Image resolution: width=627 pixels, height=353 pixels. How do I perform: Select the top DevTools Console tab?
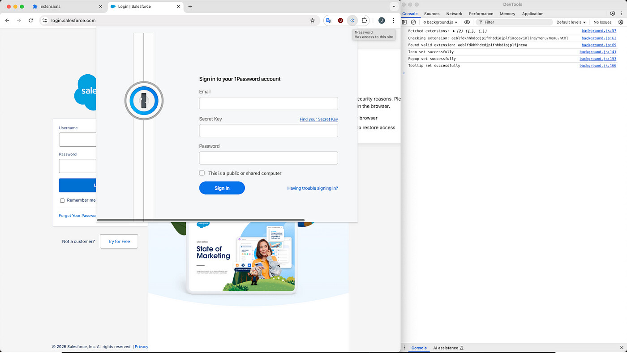(410, 14)
